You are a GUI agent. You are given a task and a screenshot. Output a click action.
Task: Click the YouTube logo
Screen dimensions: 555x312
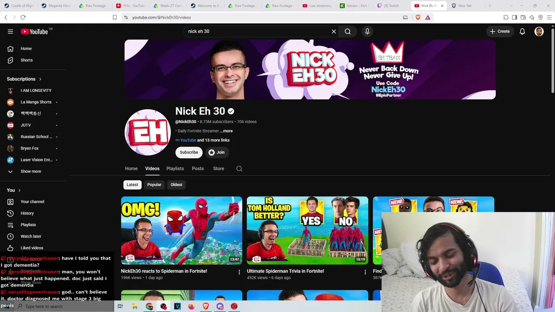34,31
